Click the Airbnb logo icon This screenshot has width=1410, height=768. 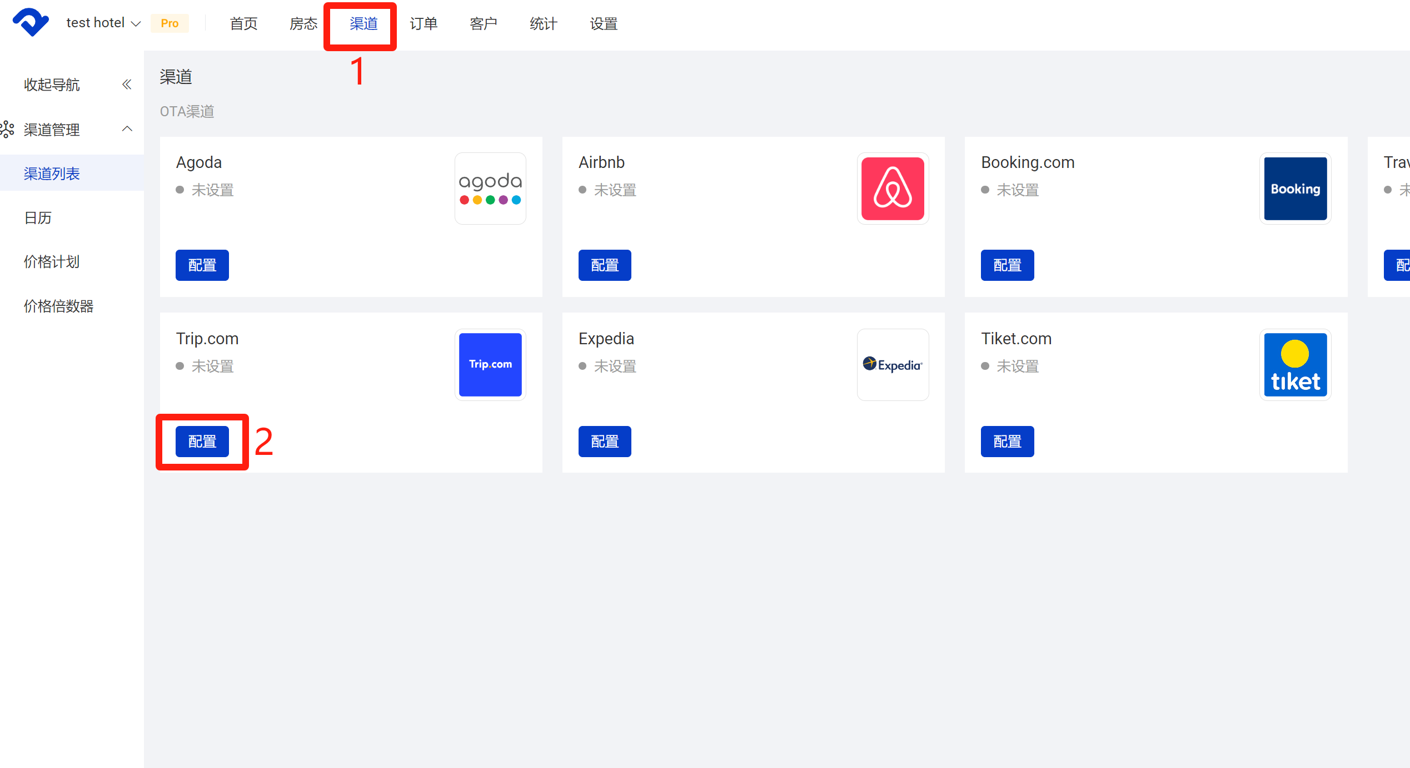point(893,189)
